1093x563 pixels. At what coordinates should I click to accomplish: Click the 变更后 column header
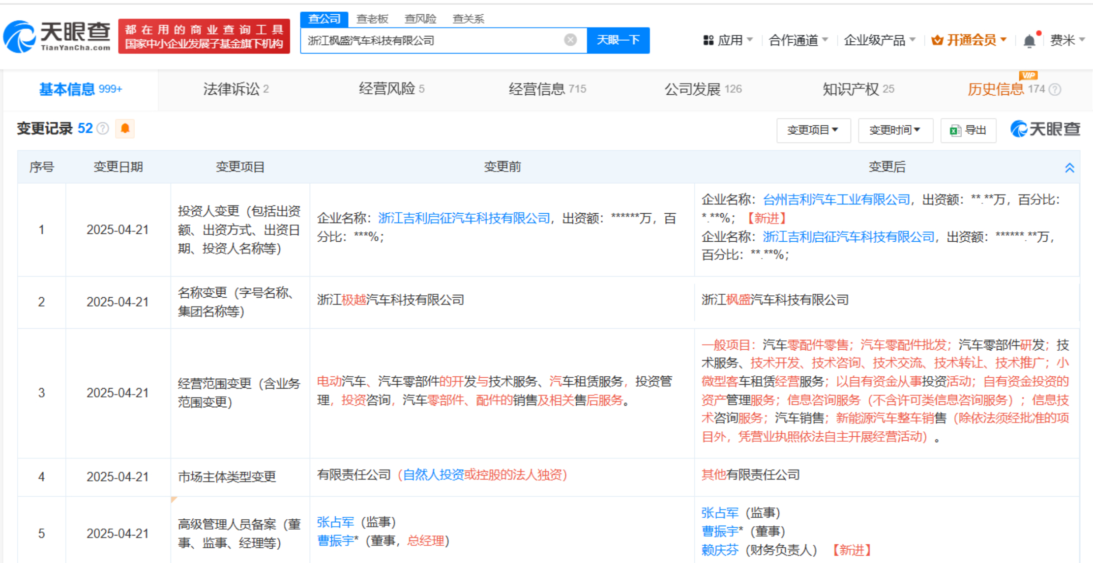[887, 167]
